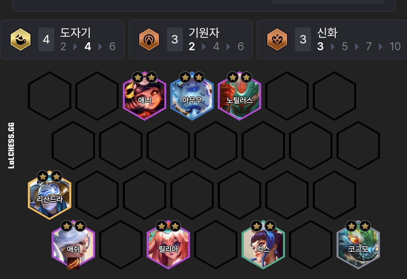Click the item icon under 애쉬
The width and height of the screenshot is (407, 279).
(73, 263)
